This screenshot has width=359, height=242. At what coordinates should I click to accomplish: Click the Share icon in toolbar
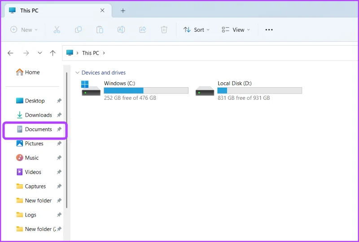pyautogui.click(x=143, y=30)
